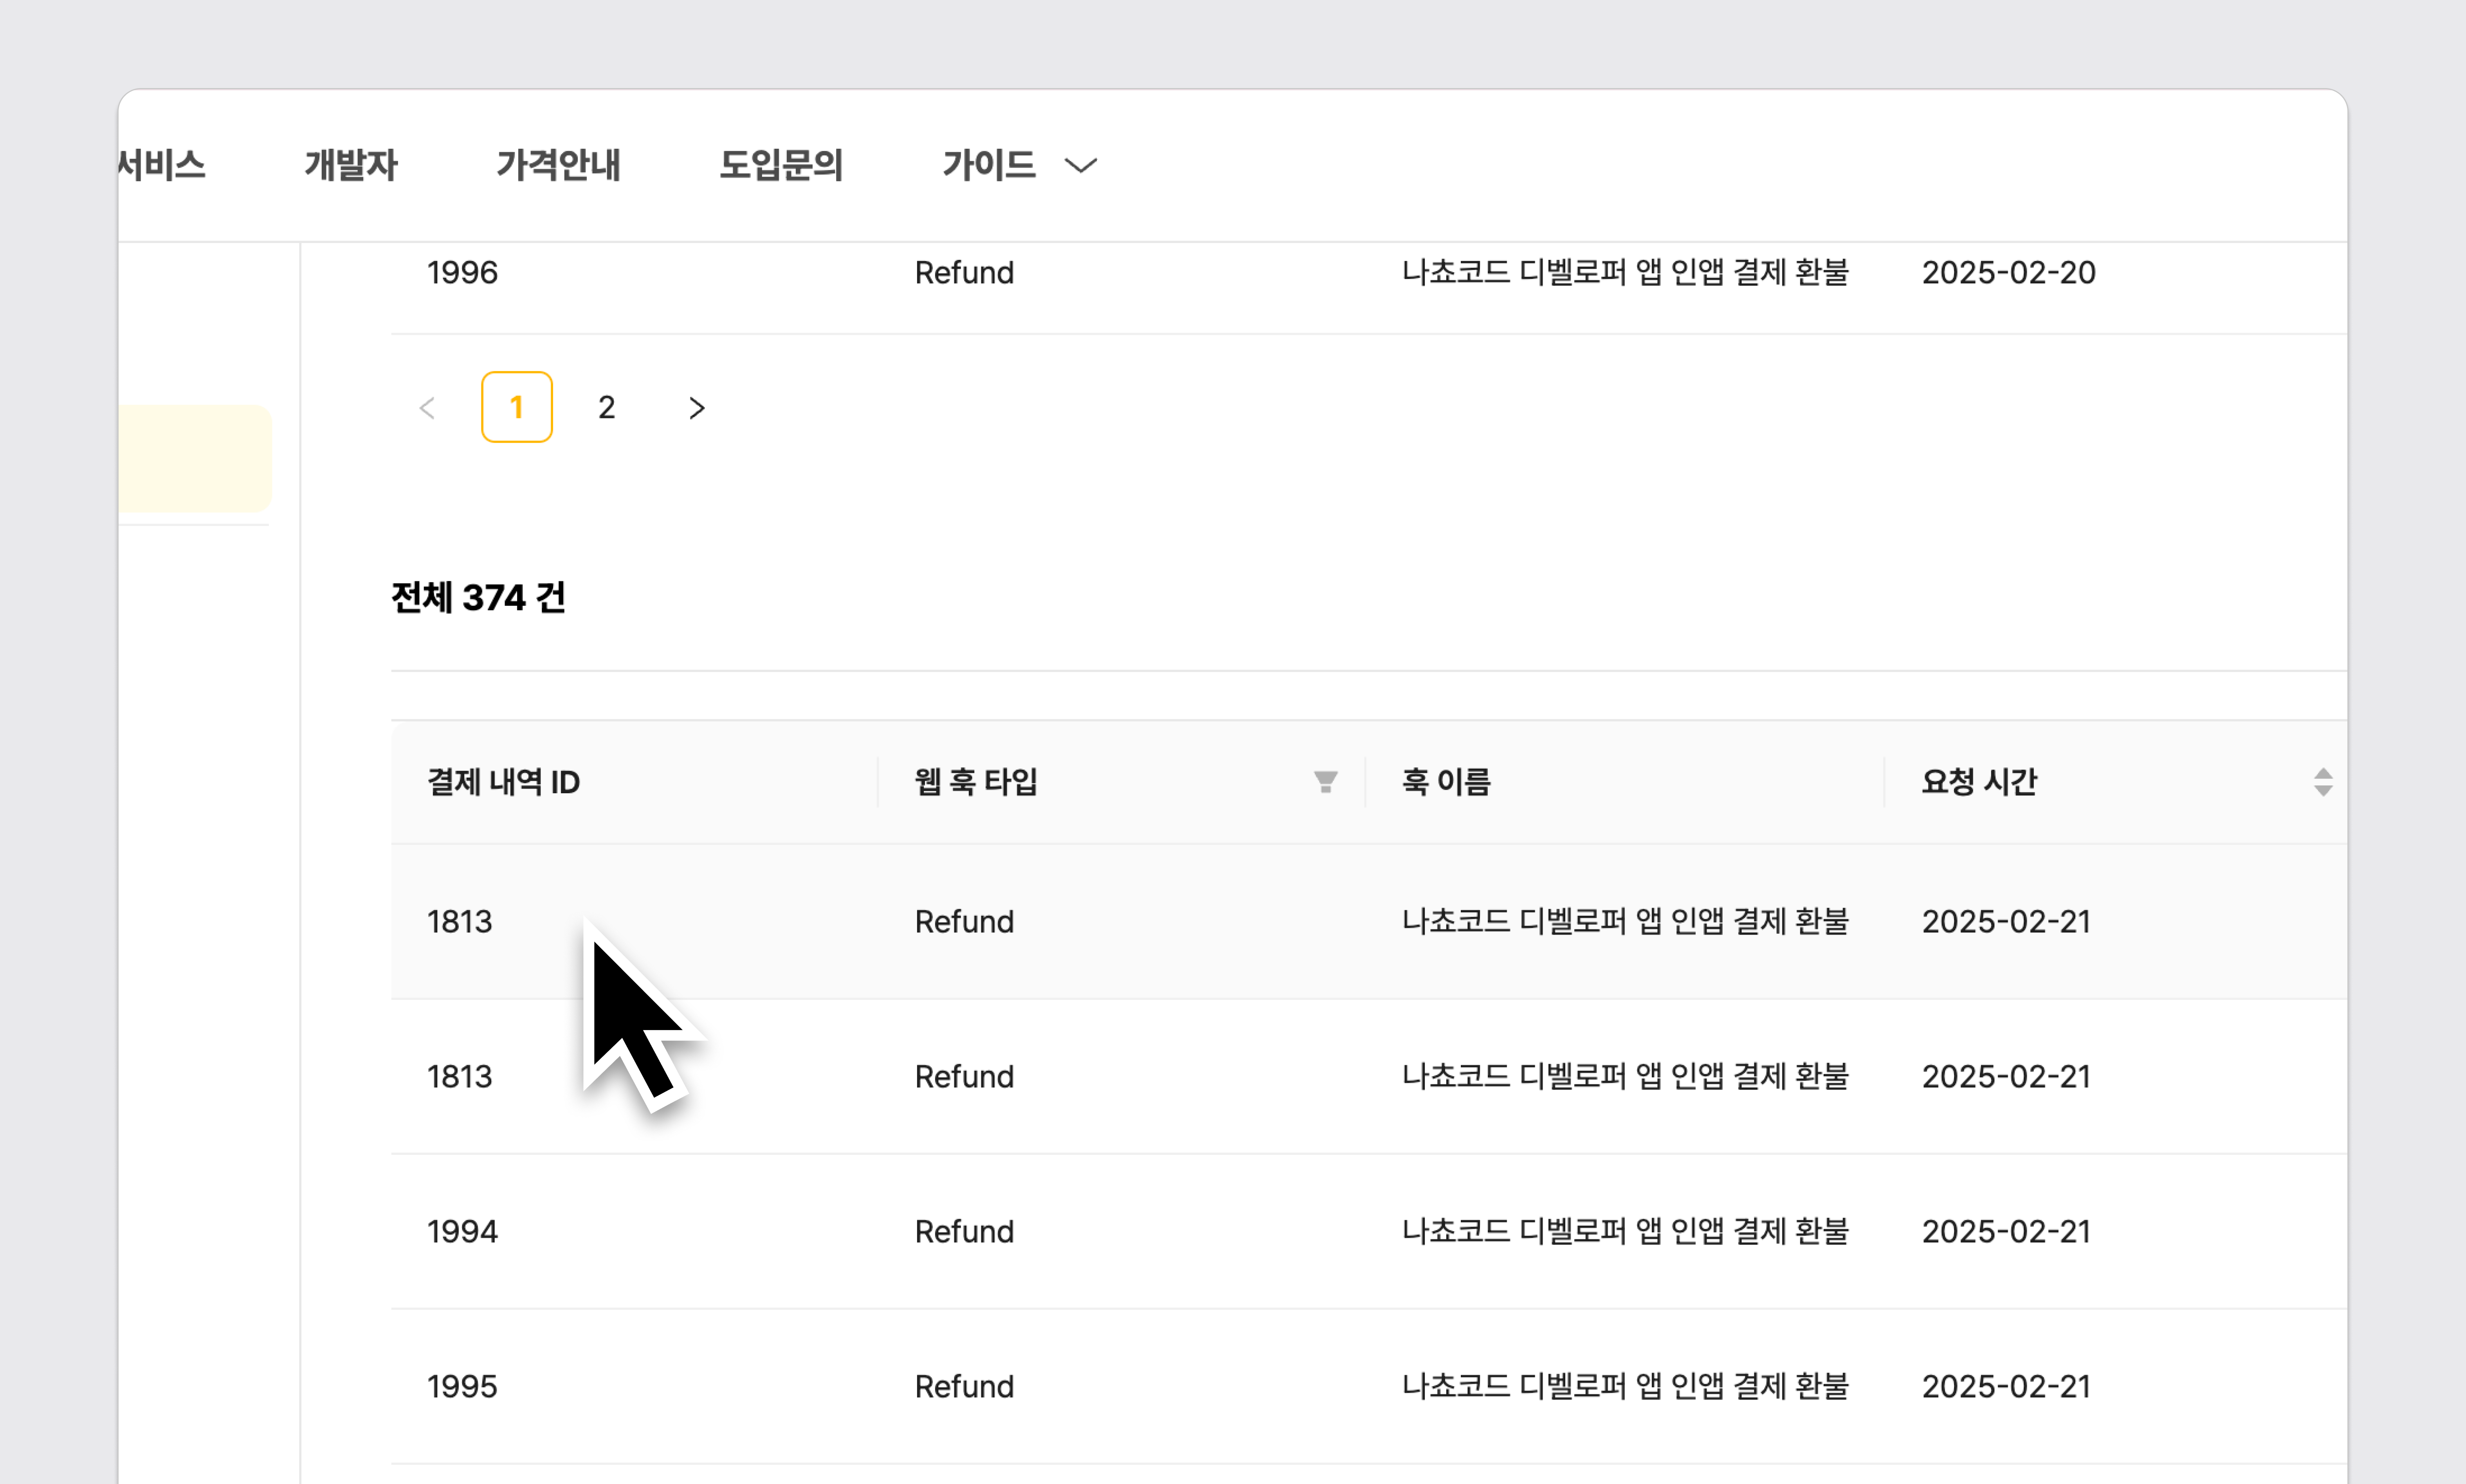Click the 결제 내역 ID column header
The width and height of the screenshot is (2466, 1484).
click(503, 782)
